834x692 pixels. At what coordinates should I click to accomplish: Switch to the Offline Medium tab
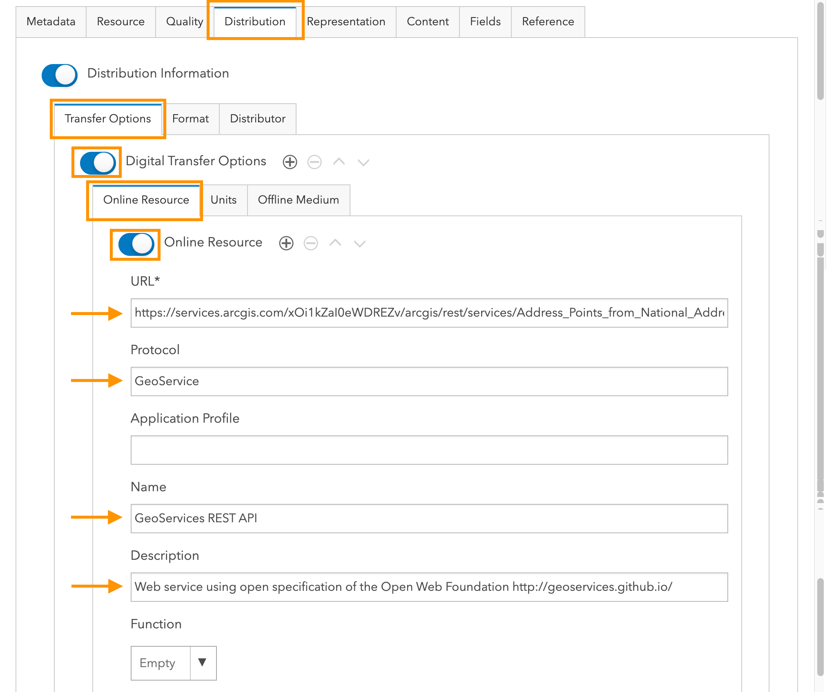coord(298,200)
